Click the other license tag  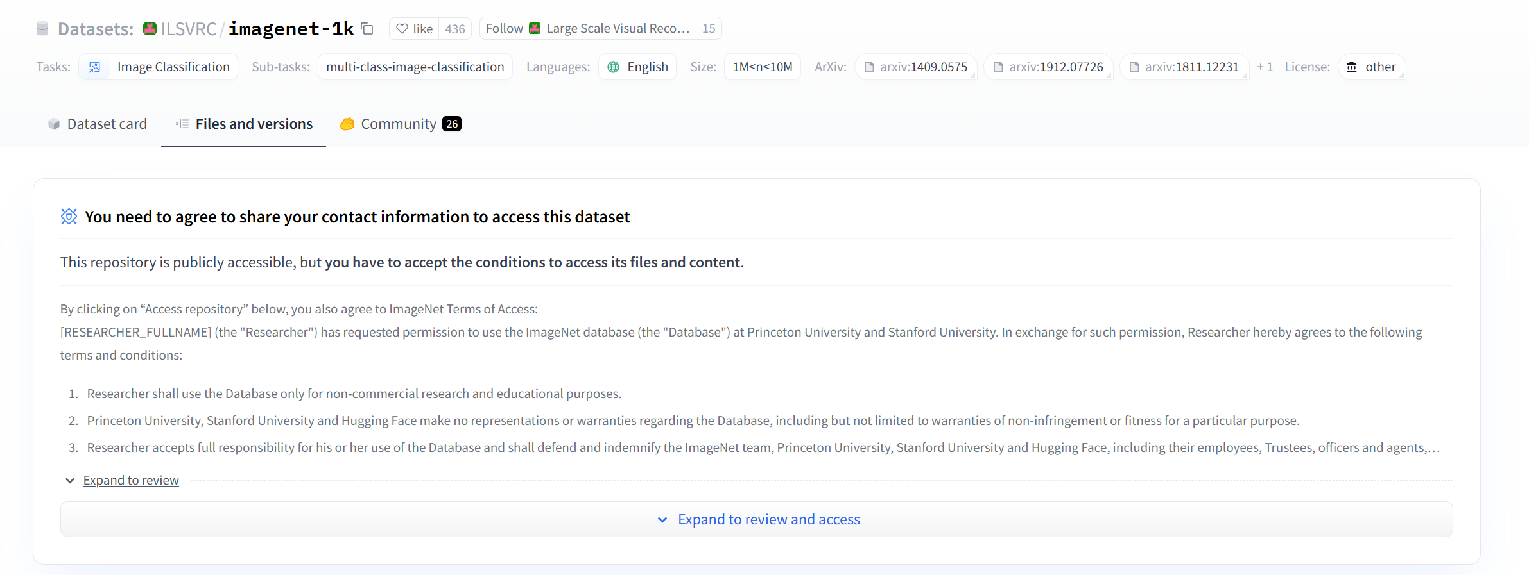tap(1372, 67)
